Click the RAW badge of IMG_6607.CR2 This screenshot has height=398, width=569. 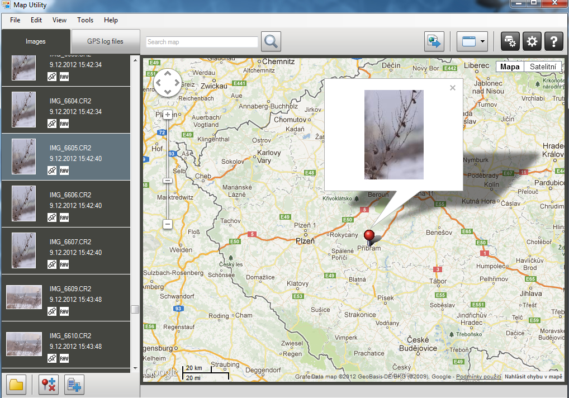[64, 264]
